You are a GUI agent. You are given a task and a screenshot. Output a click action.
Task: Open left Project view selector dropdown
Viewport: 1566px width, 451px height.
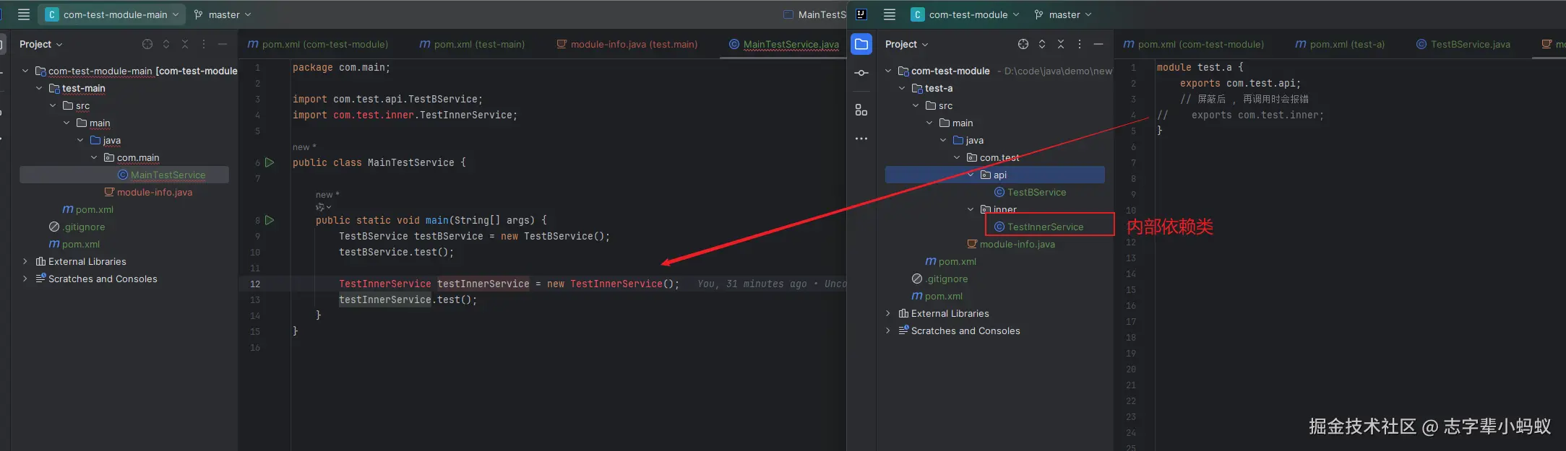(x=41, y=44)
